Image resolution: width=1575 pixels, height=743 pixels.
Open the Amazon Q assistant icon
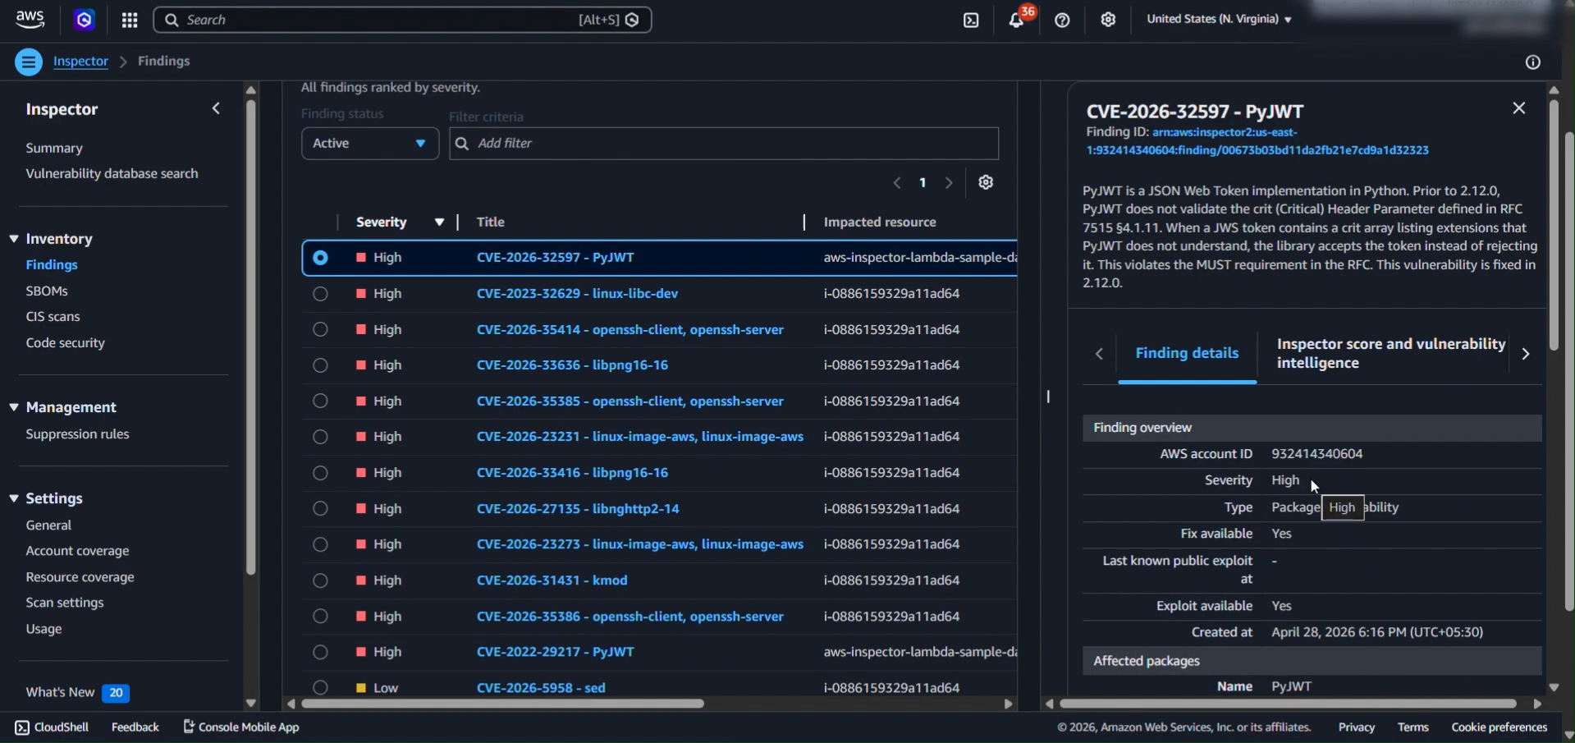tap(85, 20)
